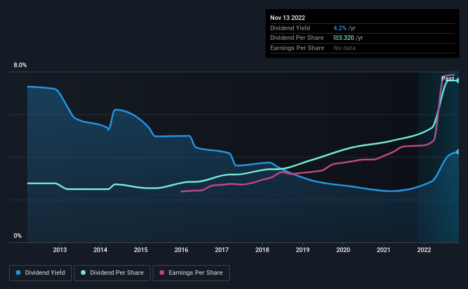Click the 0% y-axis label

[x=18, y=236]
